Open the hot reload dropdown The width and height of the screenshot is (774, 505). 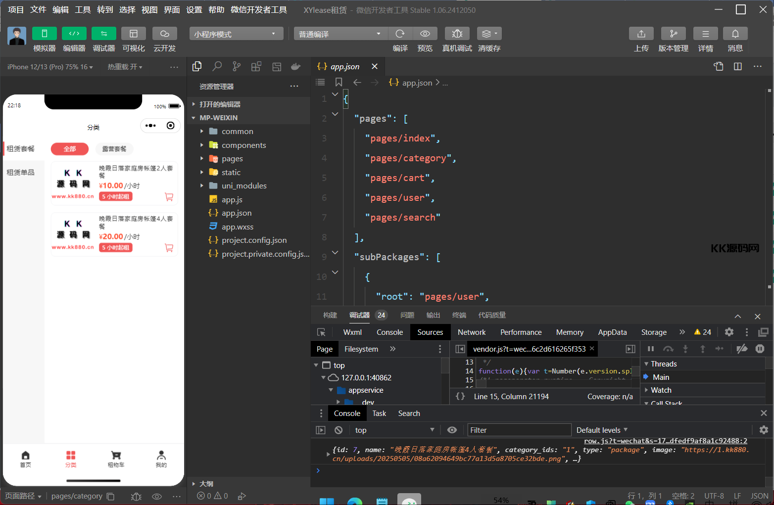pos(125,67)
